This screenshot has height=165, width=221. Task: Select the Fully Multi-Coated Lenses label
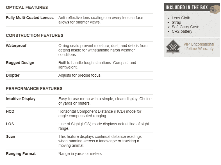[30, 18]
